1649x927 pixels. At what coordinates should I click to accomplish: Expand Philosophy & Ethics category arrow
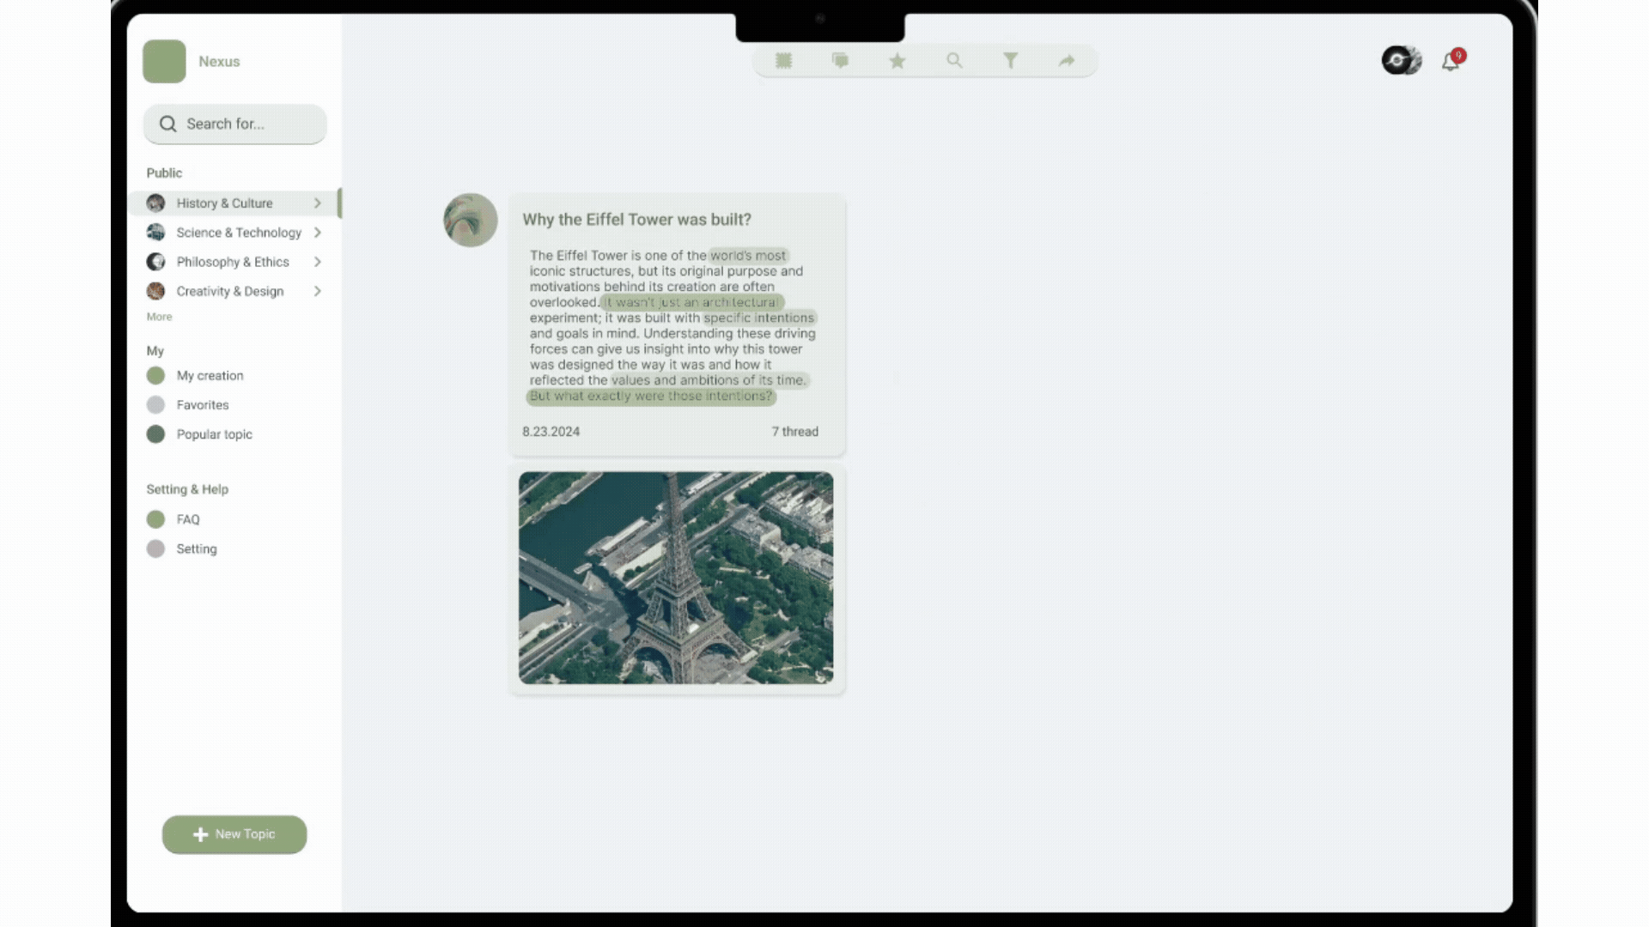click(318, 262)
